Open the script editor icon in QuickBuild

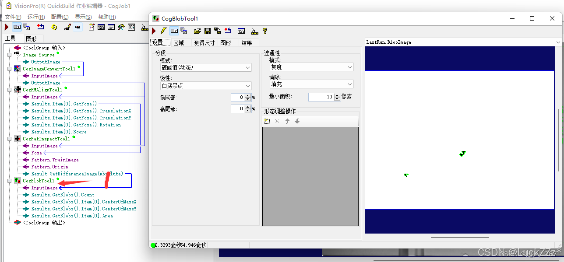click(x=111, y=27)
